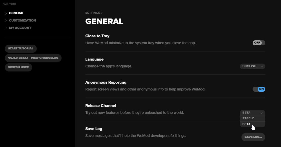Disable the Anonymous Reporting toggle
The height and width of the screenshot is (147, 281).
click(259, 89)
